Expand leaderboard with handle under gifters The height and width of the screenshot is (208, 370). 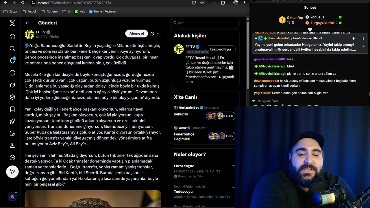pyautogui.click(x=310, y=30)
